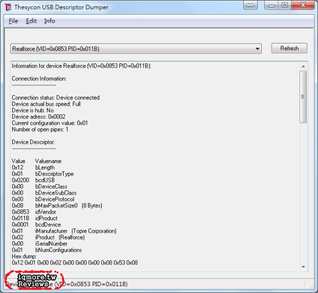Click 'Device actual bus speed: Full' line
Screen dimensions: 318x293
46,104
